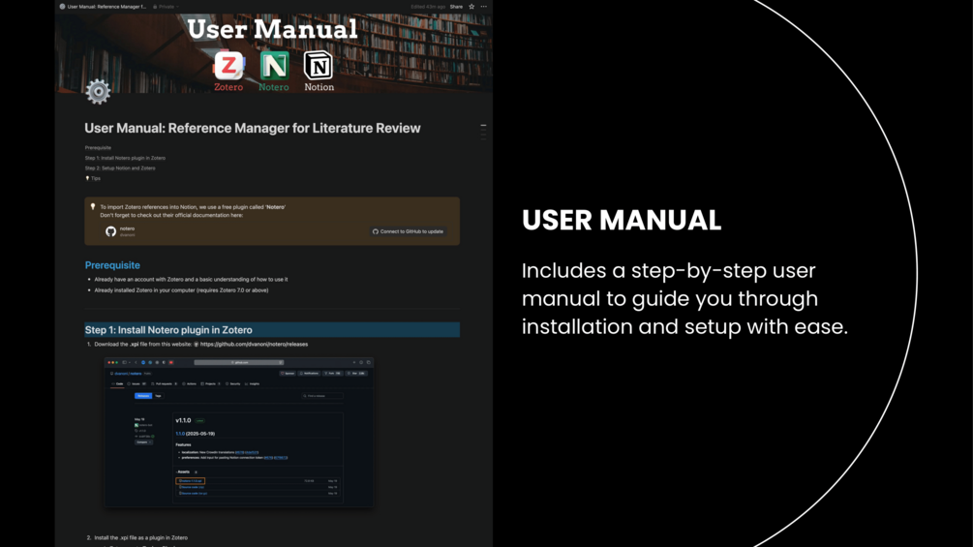Click the USER MANUAL heading on the right
973x547 pixels.
622,220
